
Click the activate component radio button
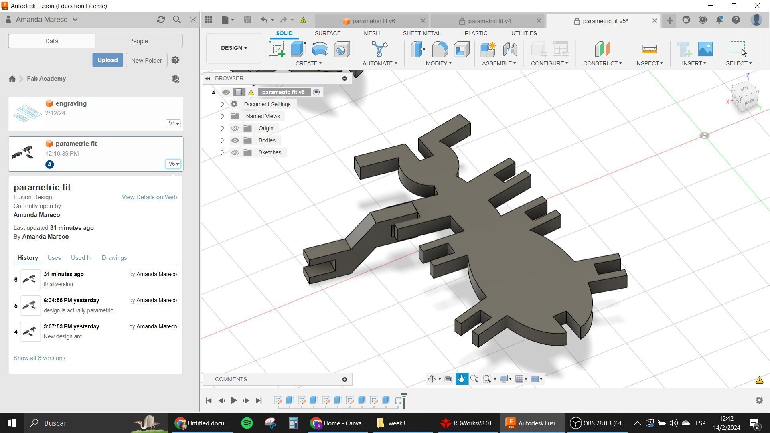316,92
